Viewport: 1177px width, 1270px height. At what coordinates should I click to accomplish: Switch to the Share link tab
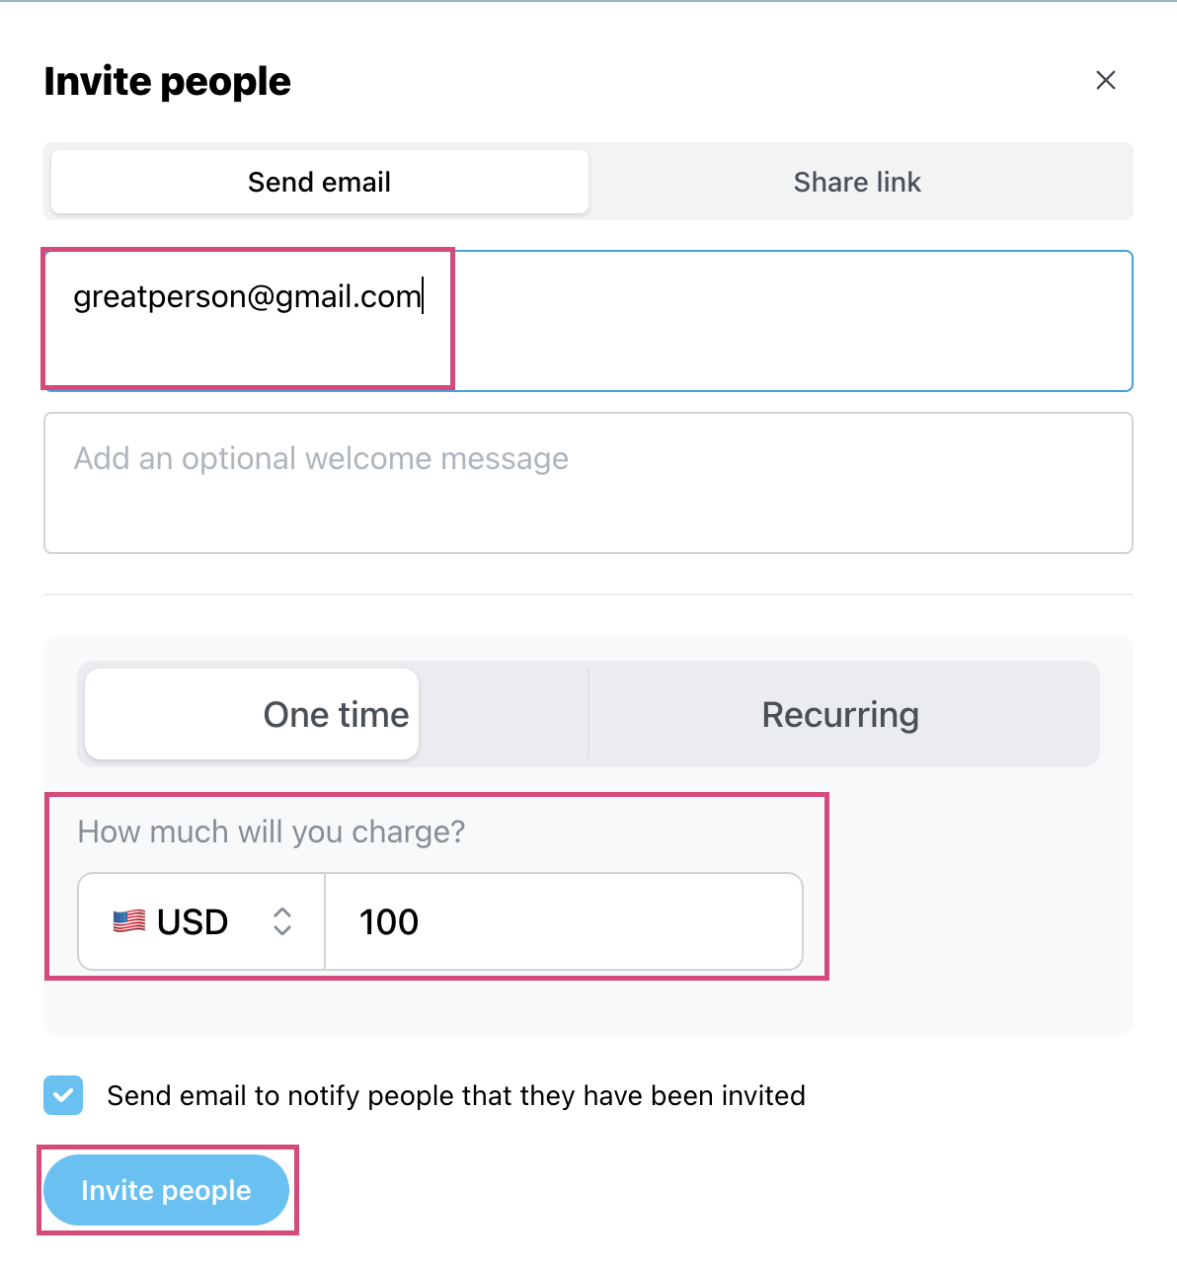pos(857,182)
